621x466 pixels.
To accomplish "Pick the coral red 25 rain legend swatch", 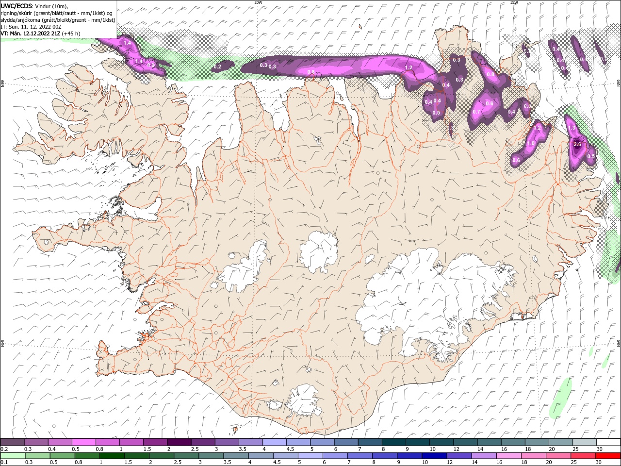I will pyautogui.click(x=583, y=456).
